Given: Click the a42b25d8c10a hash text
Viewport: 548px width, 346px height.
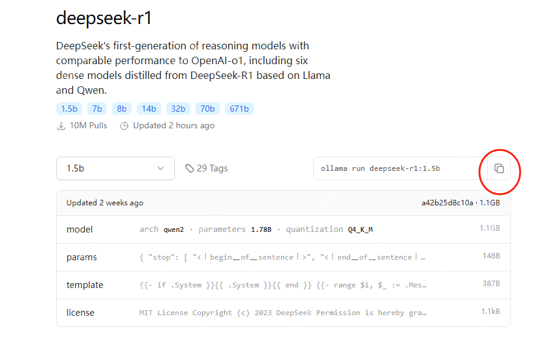Looking at the screenshot, I should [x=447, y=203].
